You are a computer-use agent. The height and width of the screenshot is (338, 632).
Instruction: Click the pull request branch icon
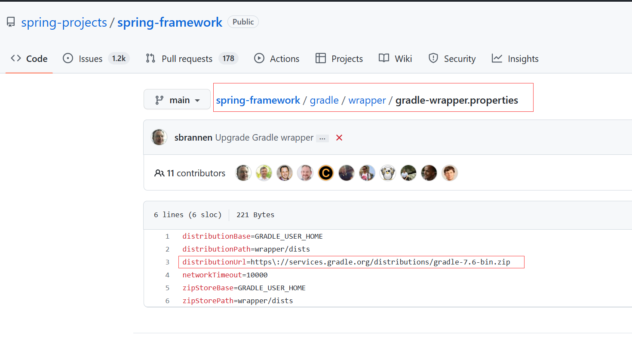click(150, 58)
